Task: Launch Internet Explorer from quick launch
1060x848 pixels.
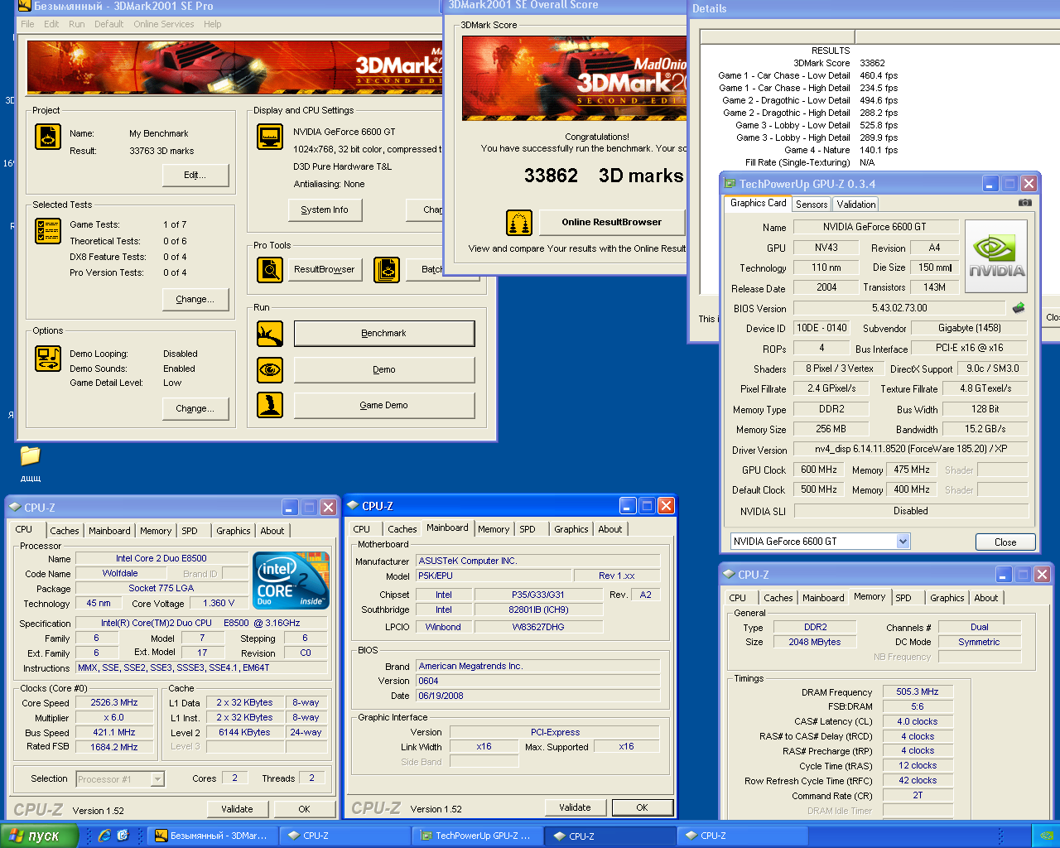Action: [104, 836]
